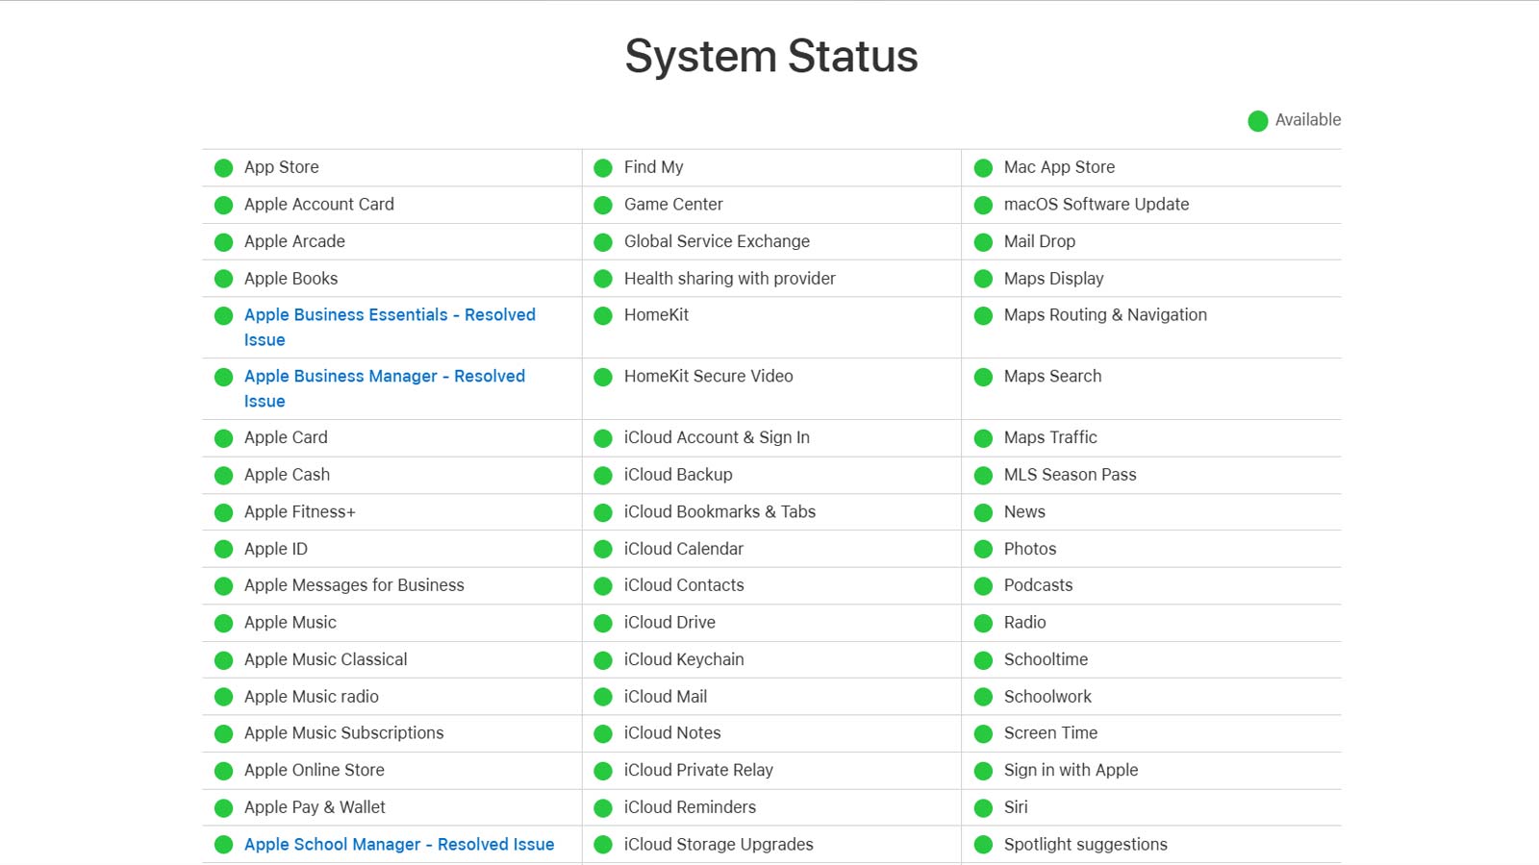Select the Apple Music entry
1539x865 pixels.
click(x=290, y=623)
